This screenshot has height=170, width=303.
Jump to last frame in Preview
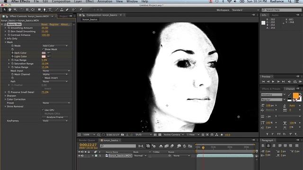[283, 82]
